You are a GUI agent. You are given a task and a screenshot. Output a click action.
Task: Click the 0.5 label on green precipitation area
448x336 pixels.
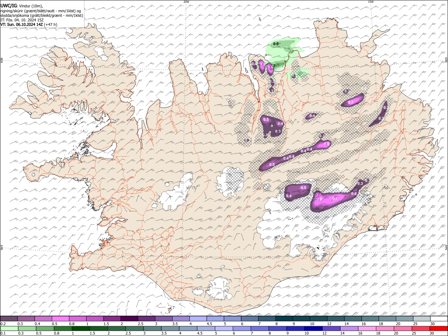276,44
